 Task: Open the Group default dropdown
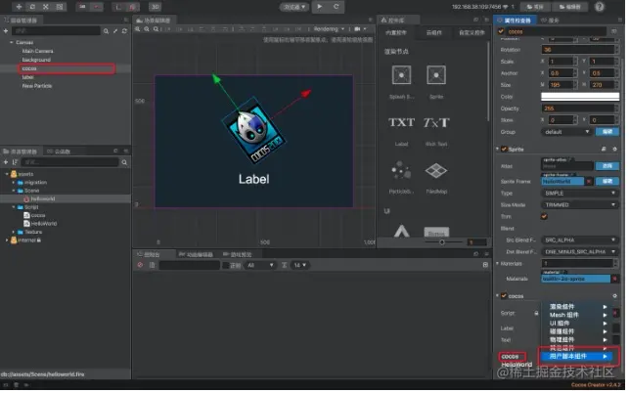[566, 132]
